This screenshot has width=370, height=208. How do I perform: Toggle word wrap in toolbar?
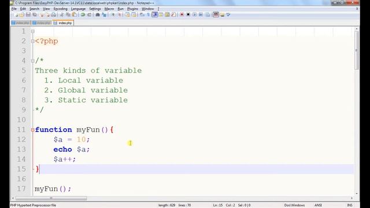point(142,15)
